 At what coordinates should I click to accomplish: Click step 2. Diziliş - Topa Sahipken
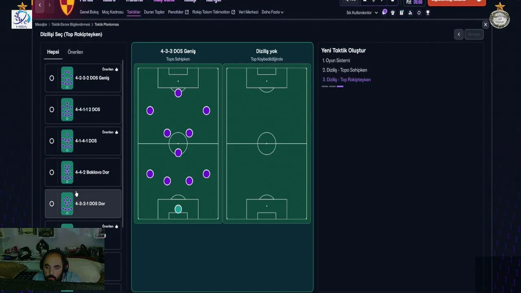[345, 70]
